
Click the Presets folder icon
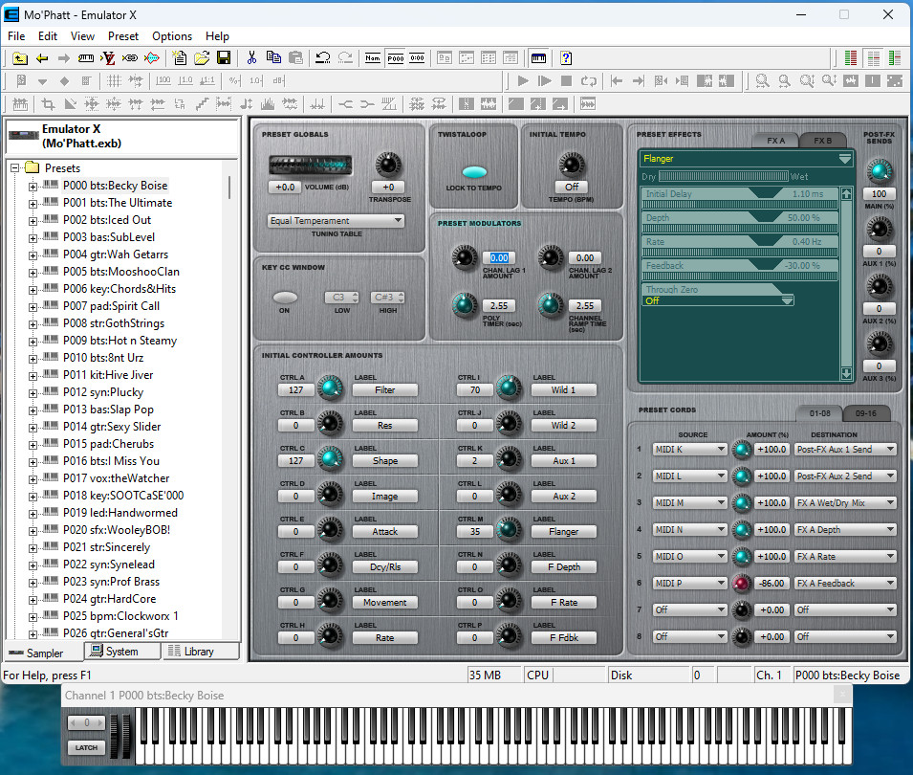point(33,167)
